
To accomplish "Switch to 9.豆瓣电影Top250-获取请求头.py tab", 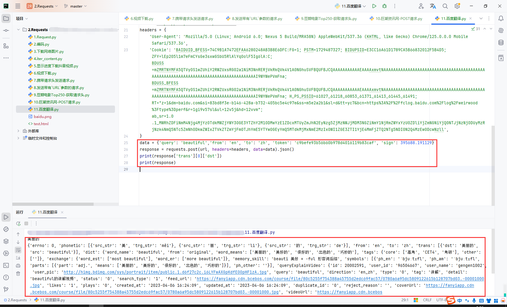I will [x=326, y=19].
